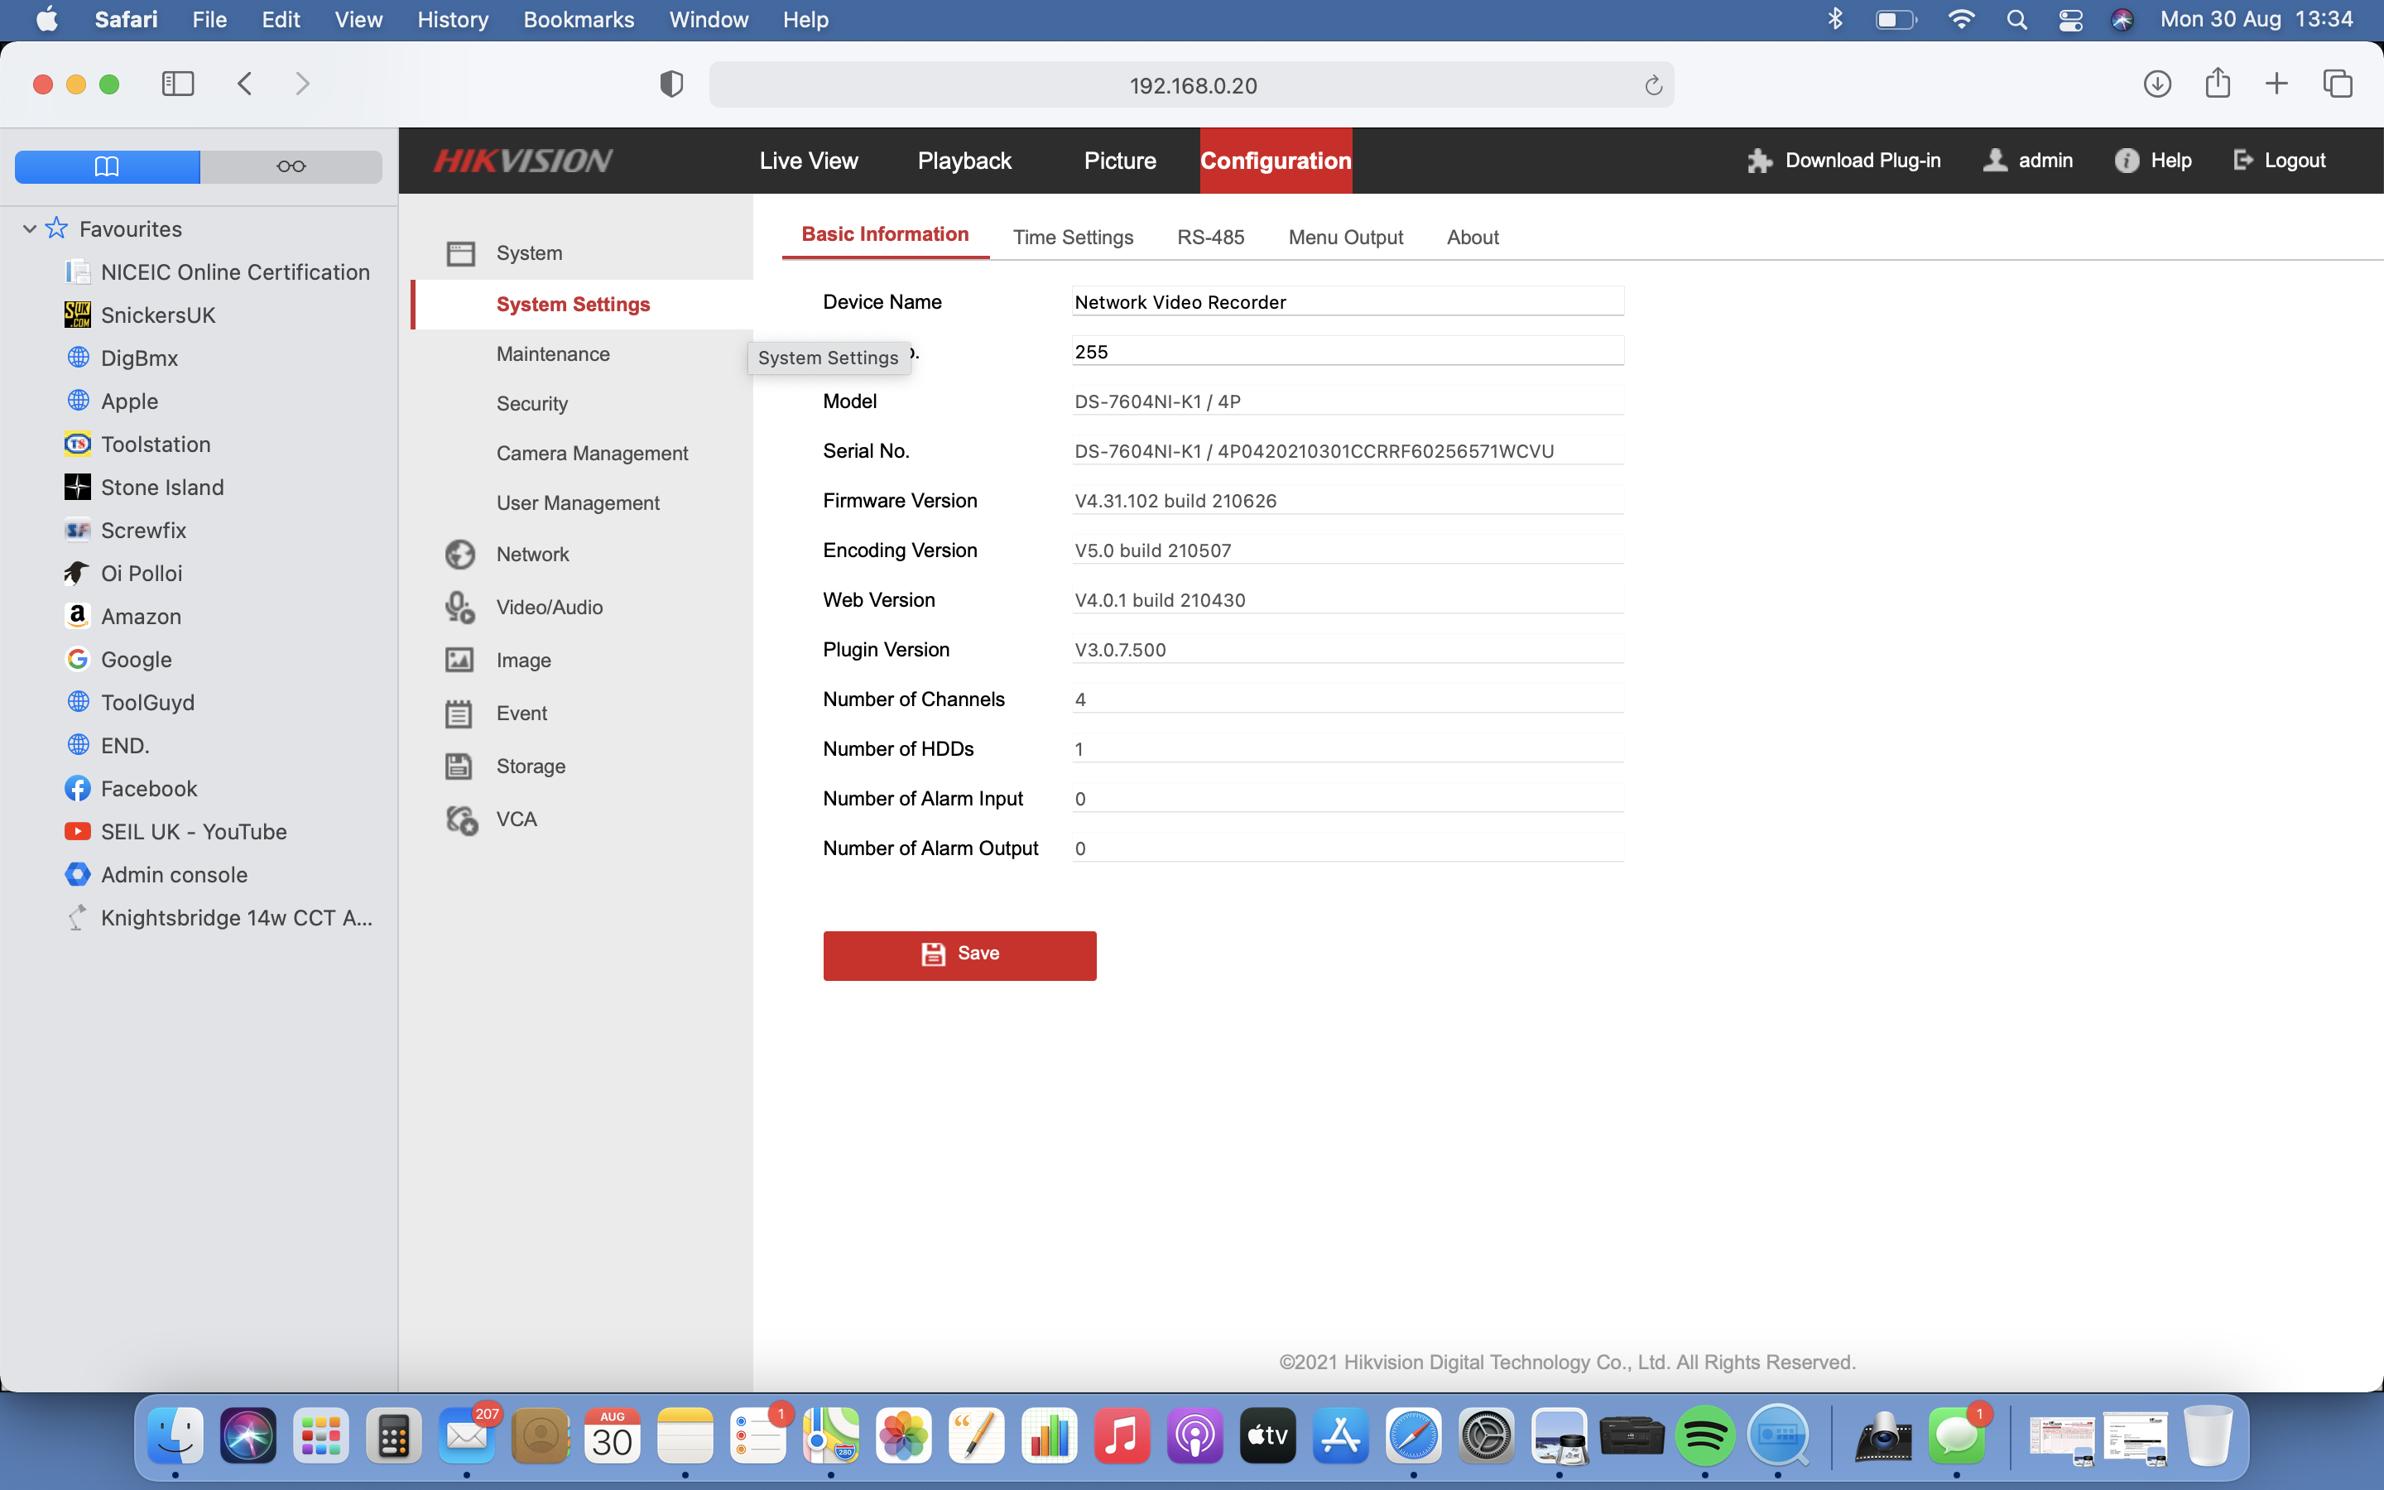Open Video/Audio settings with the microphone icon
The image size is (2384, 1490).
[459, 607]
